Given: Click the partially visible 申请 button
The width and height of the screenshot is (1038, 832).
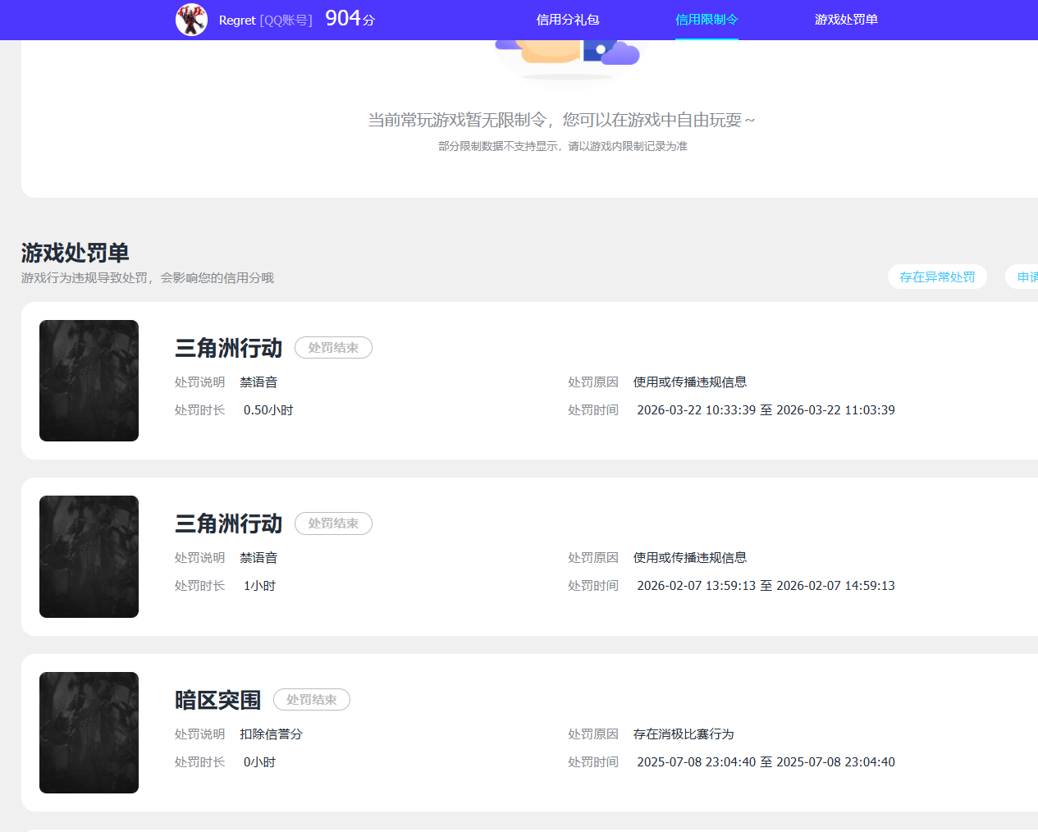Looking at the screenshot, I should pos(1026,277).
